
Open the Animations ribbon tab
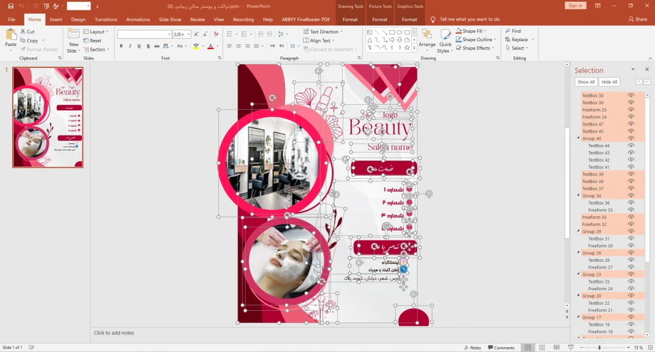coord(138,19)
